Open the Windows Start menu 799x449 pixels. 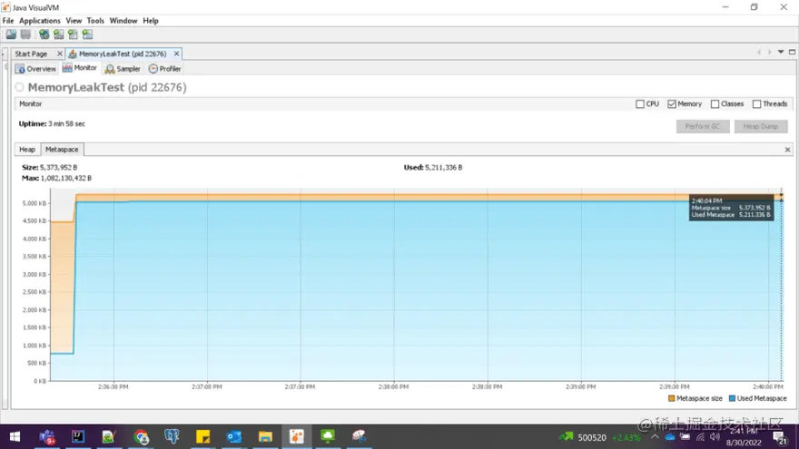(15, 437)
